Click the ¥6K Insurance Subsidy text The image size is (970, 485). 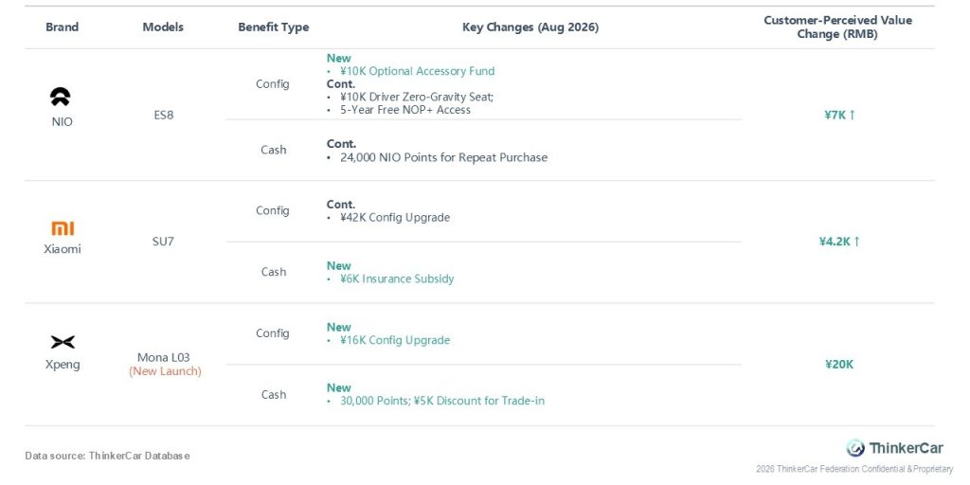397,278
